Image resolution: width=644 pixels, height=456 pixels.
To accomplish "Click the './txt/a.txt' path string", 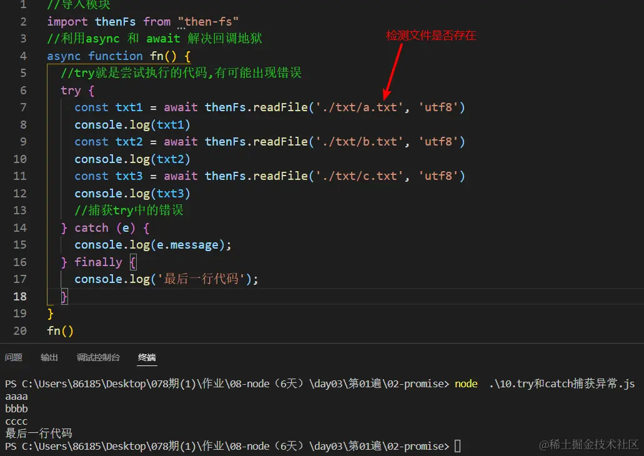I will (x=359, y=107).
